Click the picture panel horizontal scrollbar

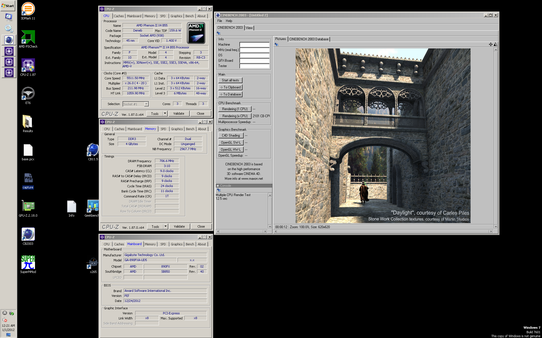coord(384,232)
